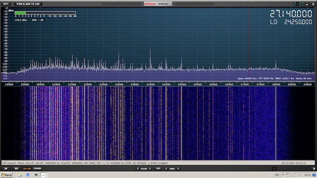Click the 27.140.000 frequency display

tap(291, 14)
